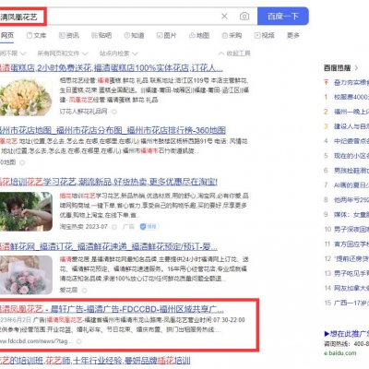This screenshot has width=369, height=369.
Task: Open the 插花培训花艺 Taobao ad link
Action: (109, 182)
